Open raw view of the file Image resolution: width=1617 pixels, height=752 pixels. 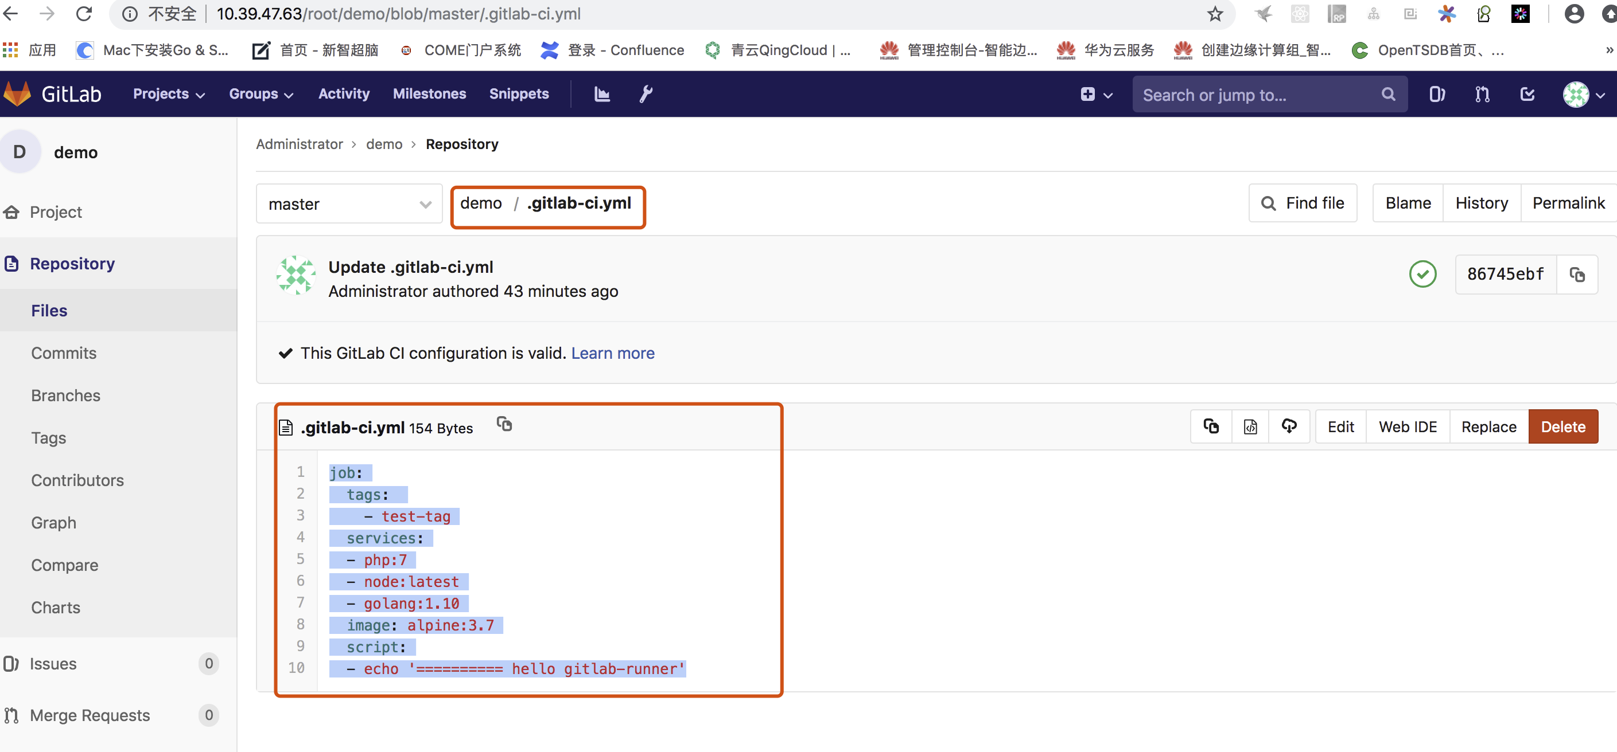coord(1250,426)
